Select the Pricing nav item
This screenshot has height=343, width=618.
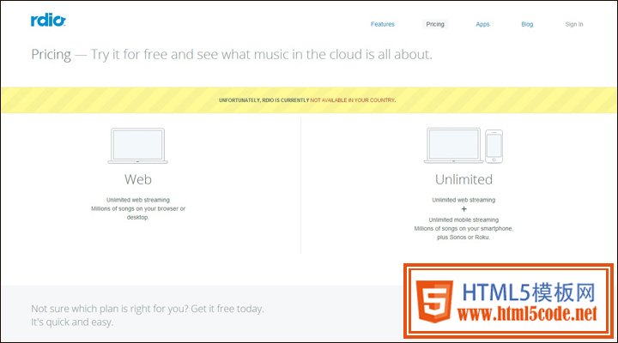pos(434,24)
